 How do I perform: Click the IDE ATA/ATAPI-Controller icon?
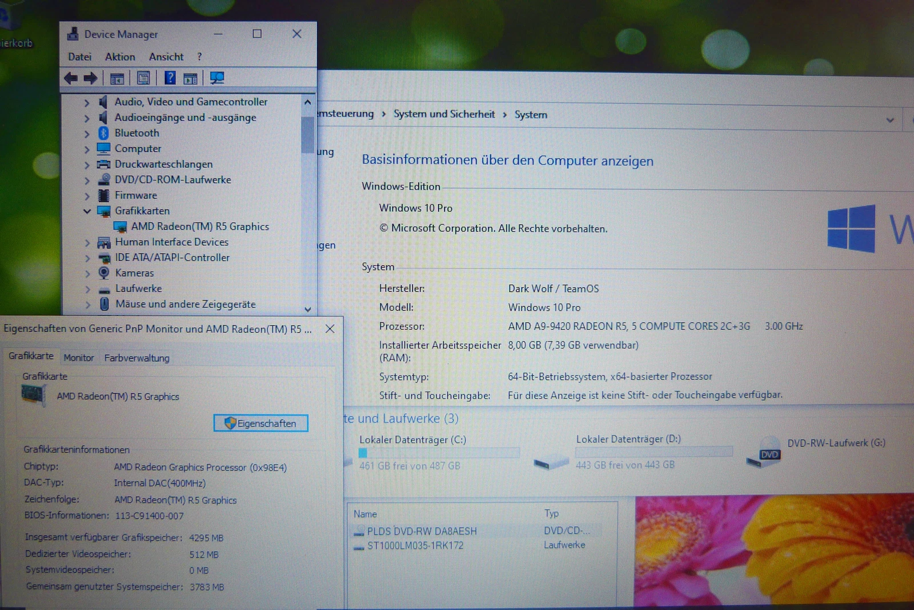(104, 258)
